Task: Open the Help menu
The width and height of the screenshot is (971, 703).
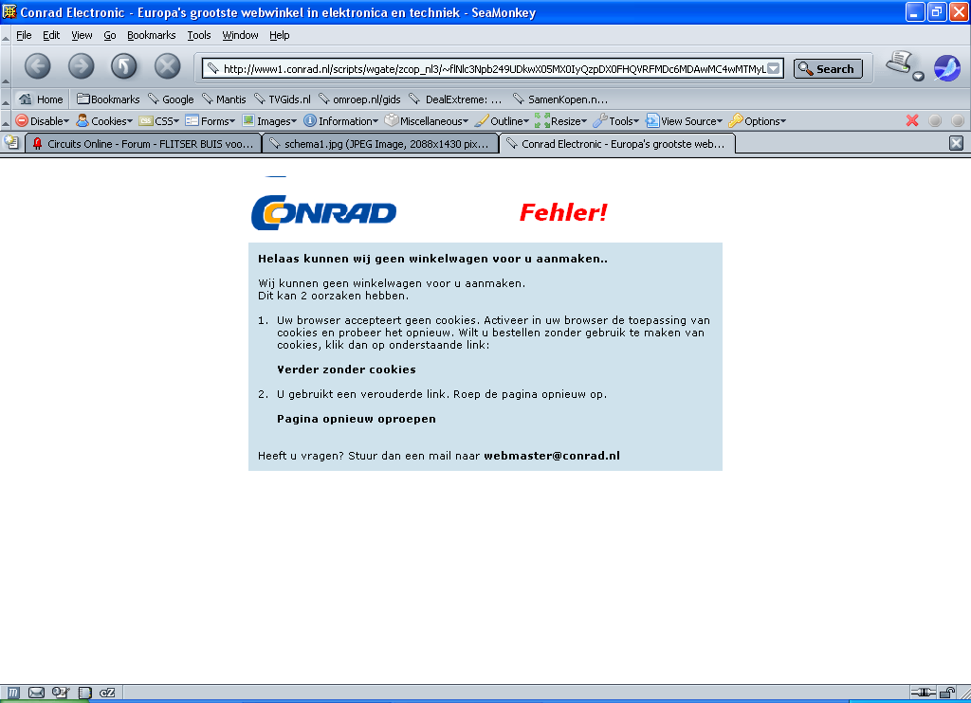Action: point(280,35)
